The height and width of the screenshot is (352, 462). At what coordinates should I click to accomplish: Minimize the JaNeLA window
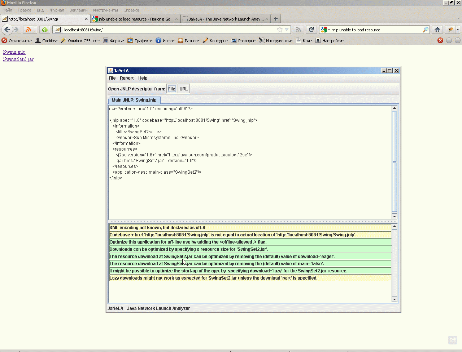point(384,71)
